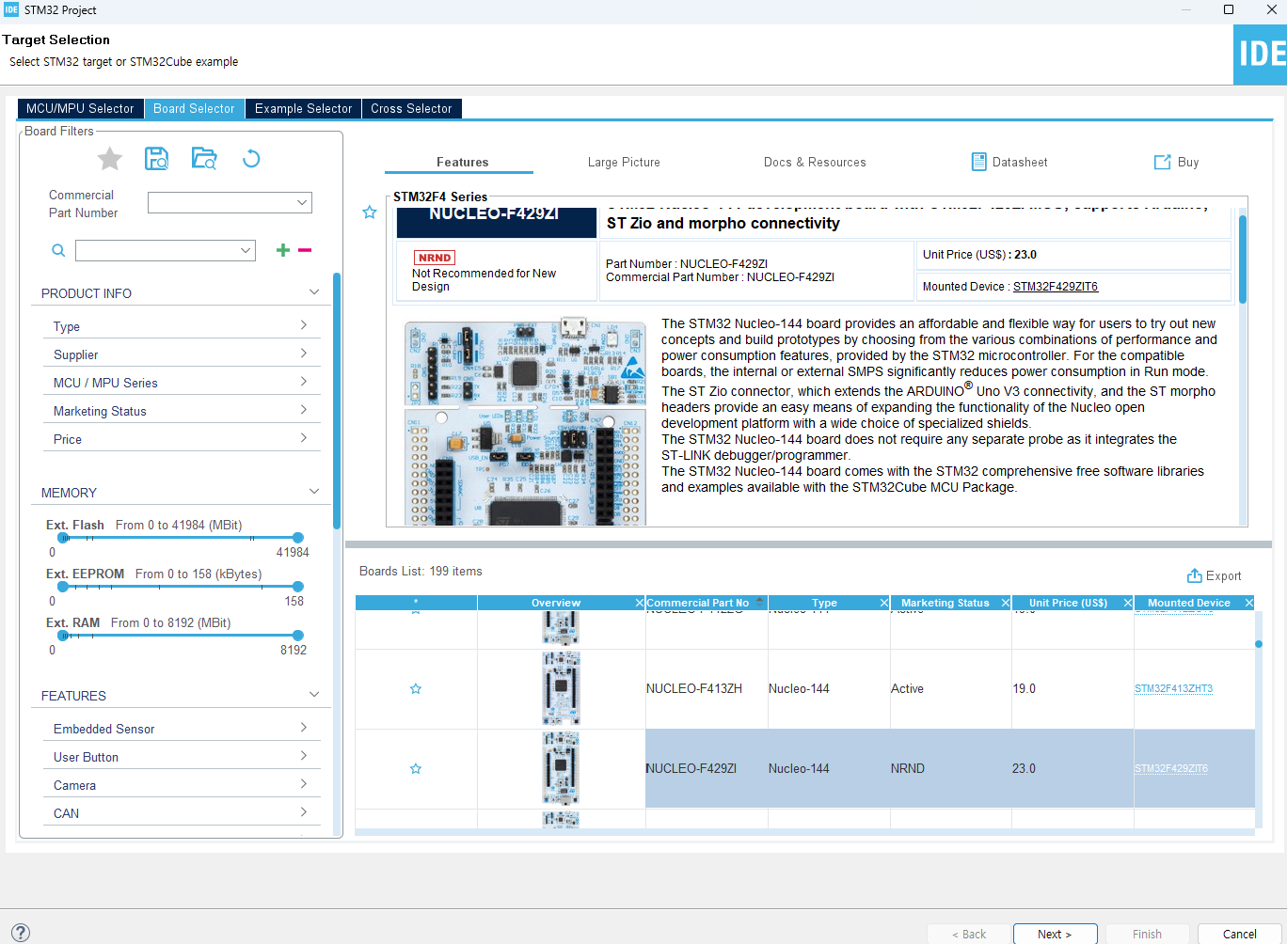This screenshot has width=1287, height=944.
Task: Export the boards list
Action: click(1214, 576)
